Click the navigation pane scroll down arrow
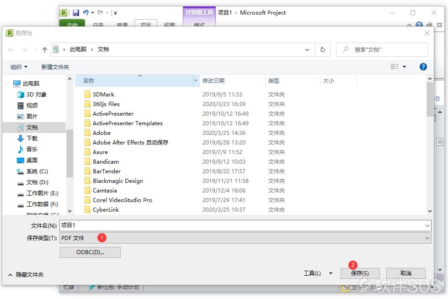The width and height of the screenshot is (448, 299). [x=69, y=211]
